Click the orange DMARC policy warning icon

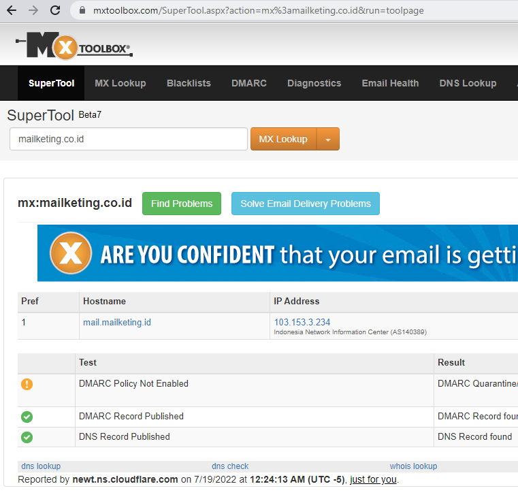(27, 384)
